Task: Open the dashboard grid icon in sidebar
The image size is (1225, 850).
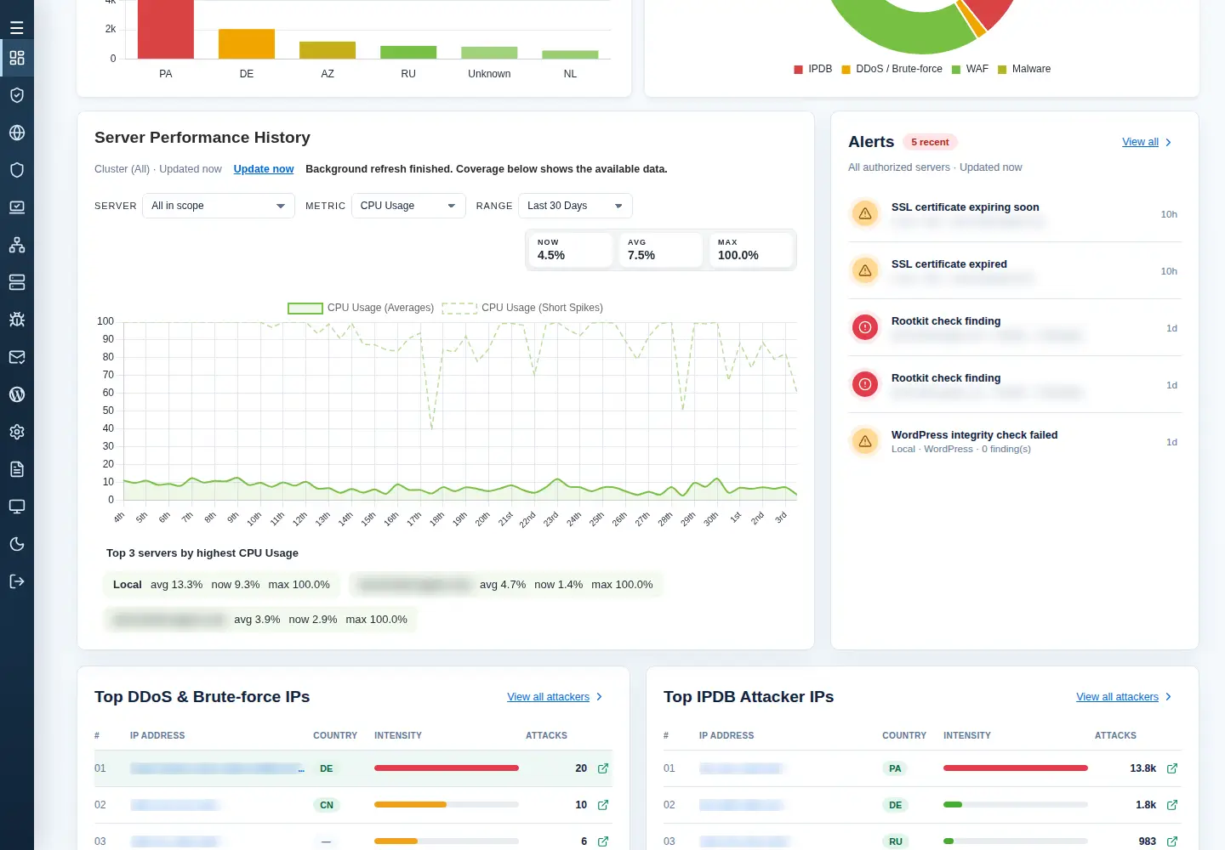Action: click(x=17, y=58)
